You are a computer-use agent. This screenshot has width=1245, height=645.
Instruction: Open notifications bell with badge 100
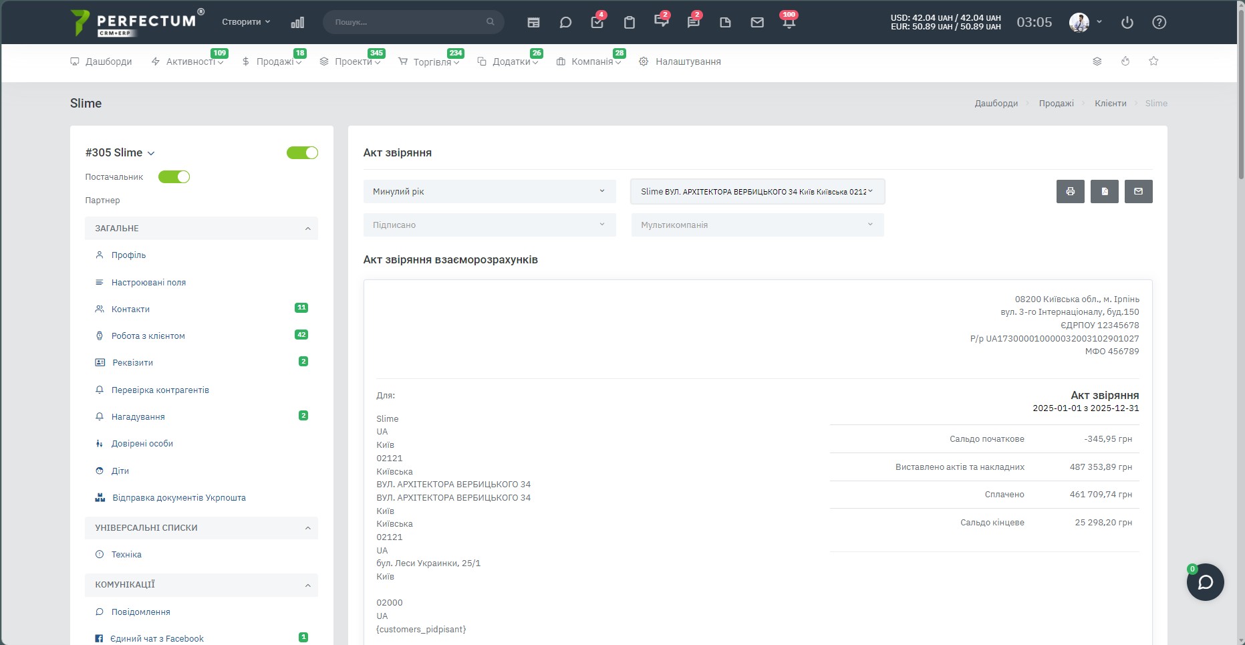point(789,21)
